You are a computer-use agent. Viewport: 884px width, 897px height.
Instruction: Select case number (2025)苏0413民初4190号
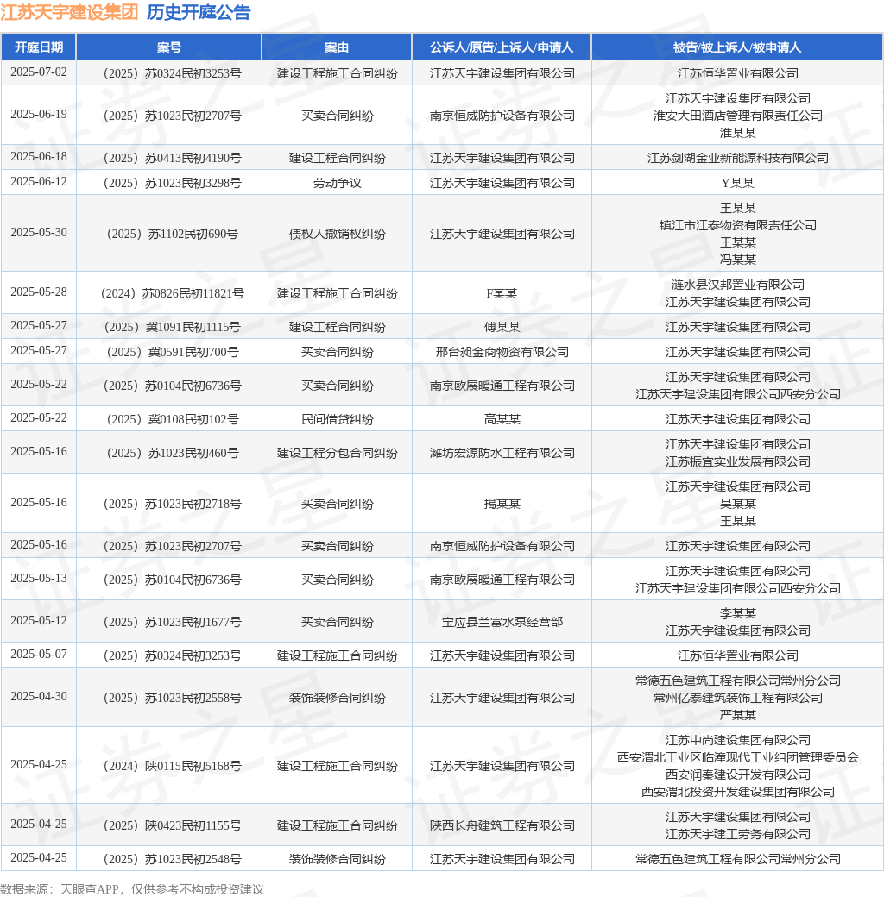point(173,158)
